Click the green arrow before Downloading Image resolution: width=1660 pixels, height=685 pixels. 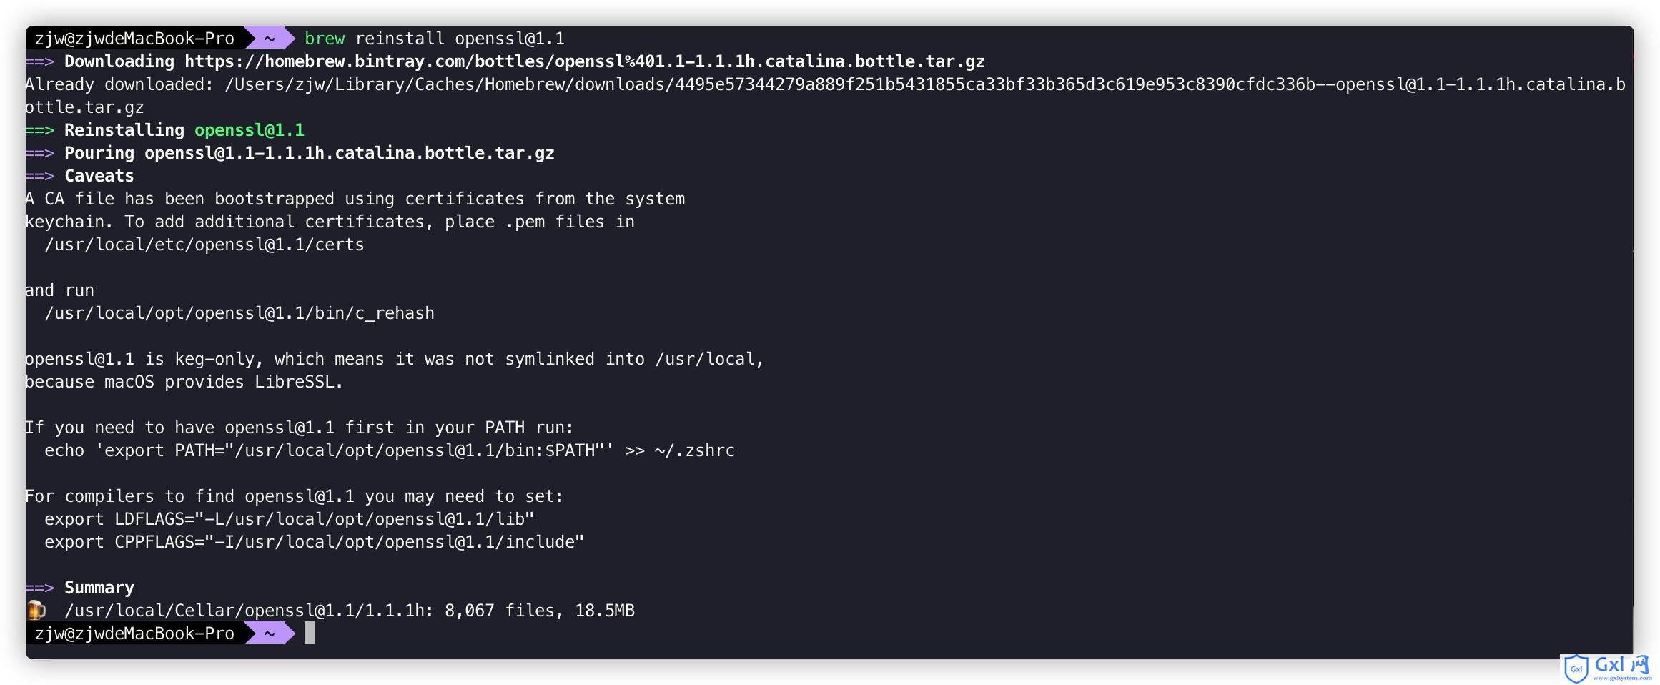click(x=39, y=61)
